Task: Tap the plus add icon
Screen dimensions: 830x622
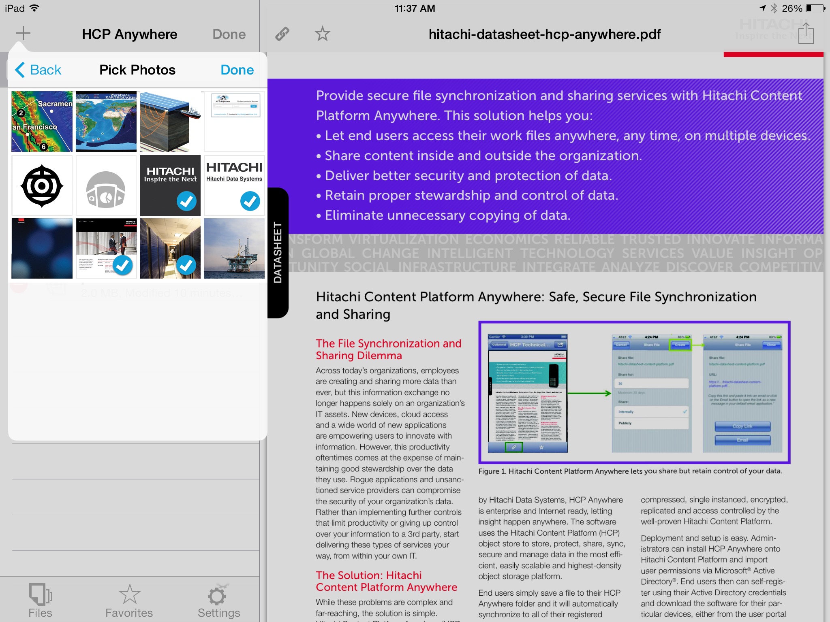Action: [23, 34]
